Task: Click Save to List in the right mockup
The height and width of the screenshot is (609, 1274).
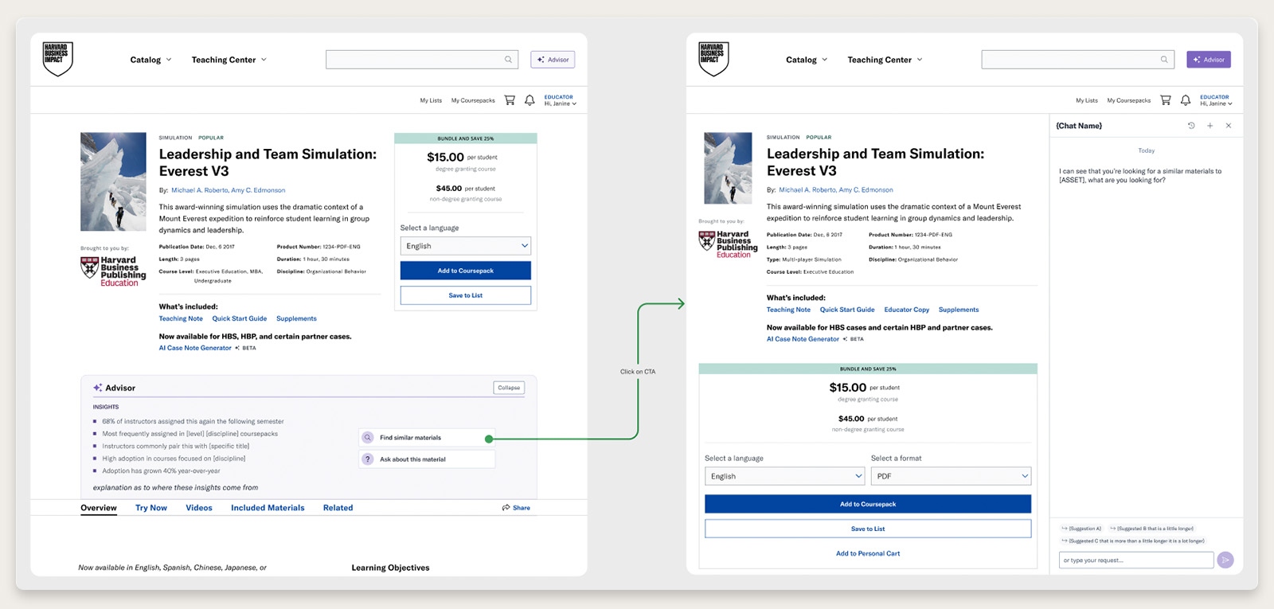Action: click(868, 529)
